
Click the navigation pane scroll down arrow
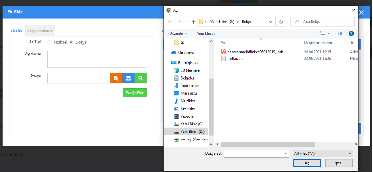(x=211, y=144)
